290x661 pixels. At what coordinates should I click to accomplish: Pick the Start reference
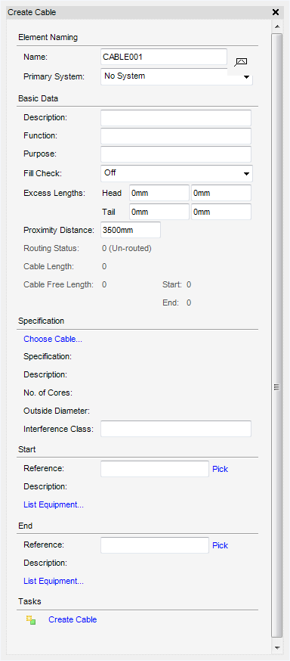point(220,469)
